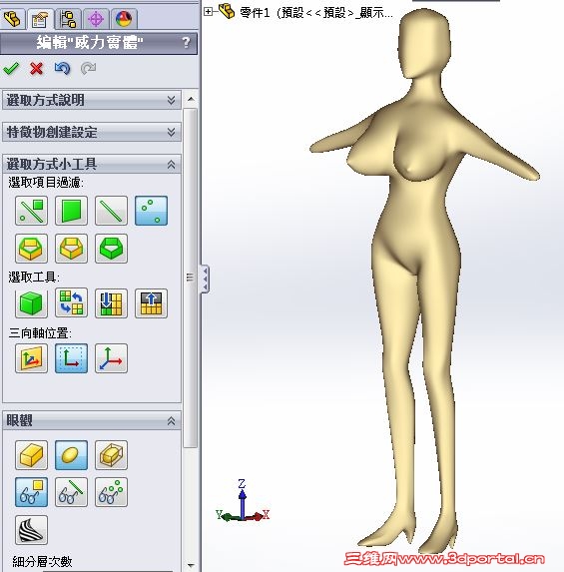Viewport: 564px width, 572px height.
Task: Click the XYZ coordinate triad in viewport
Action: point(243,501)
